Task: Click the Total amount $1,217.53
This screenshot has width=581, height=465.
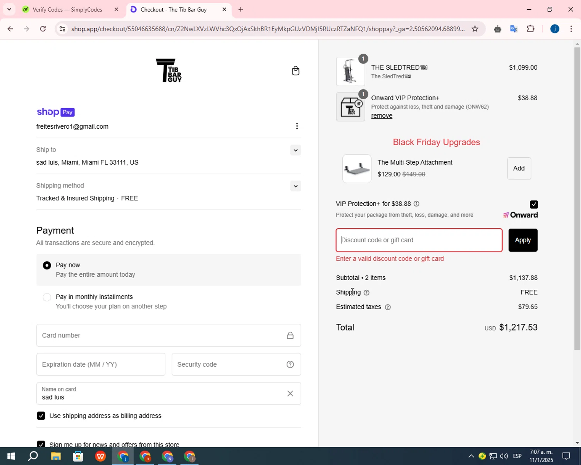Action: 518,327
